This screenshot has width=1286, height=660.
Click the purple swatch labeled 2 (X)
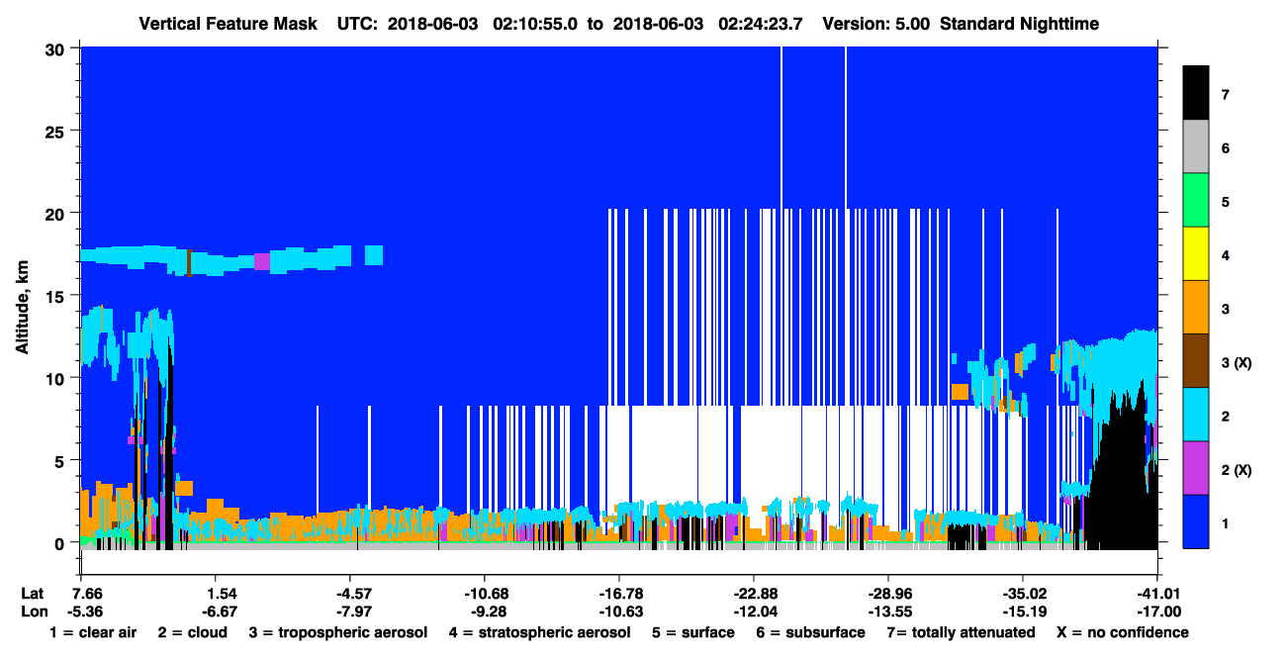click(1196, 468)
